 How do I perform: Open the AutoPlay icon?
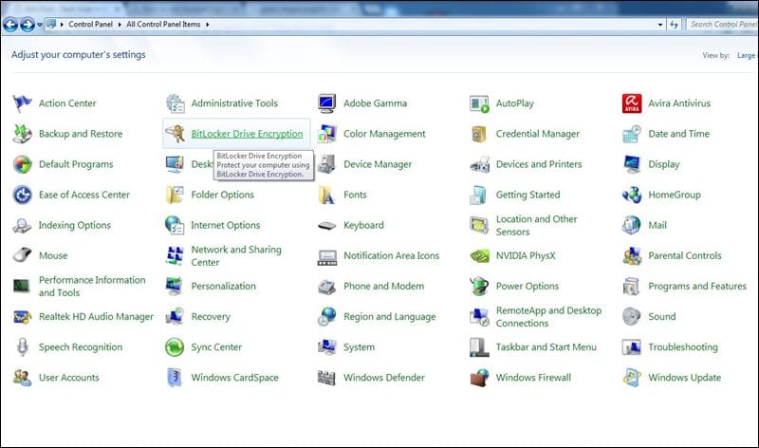coord(479,103)
